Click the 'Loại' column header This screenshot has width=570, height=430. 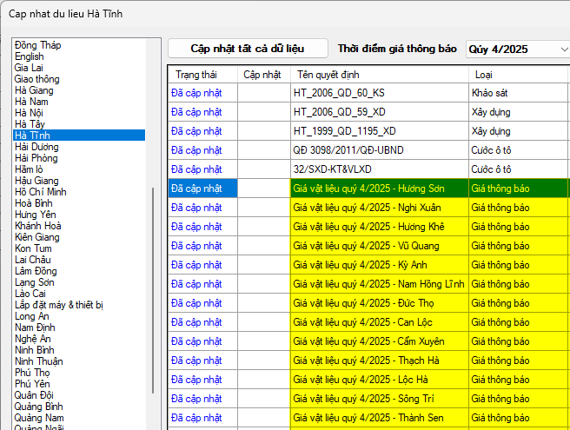tap(516, 75)
